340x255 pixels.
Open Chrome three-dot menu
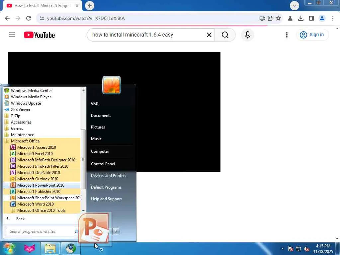tap(333, 18)
